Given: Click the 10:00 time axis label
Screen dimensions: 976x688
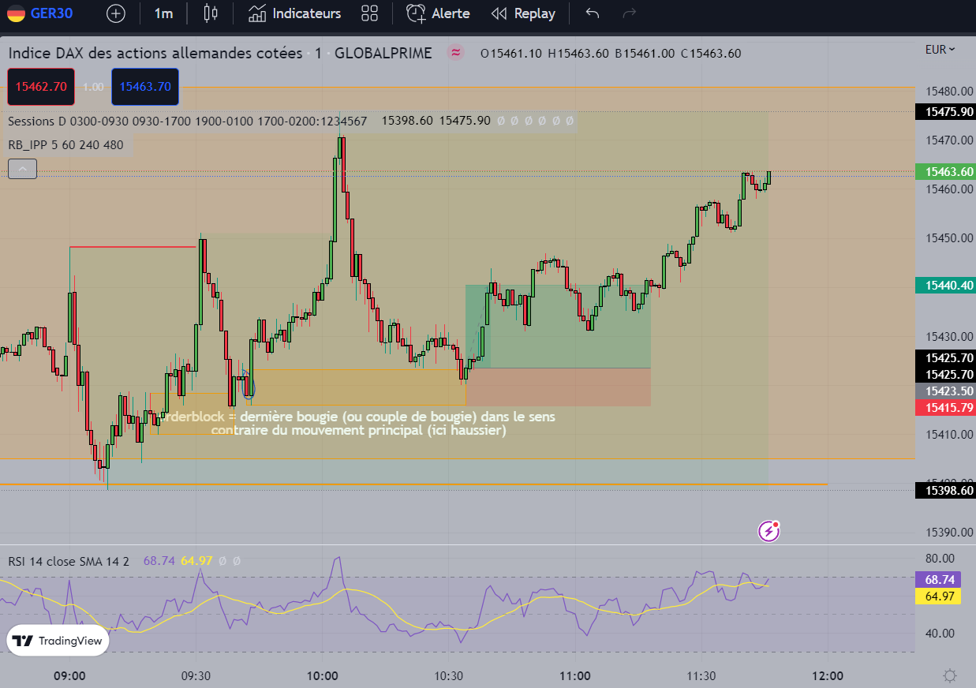Looking at the screenshot, I should click(x=323, y=676).
